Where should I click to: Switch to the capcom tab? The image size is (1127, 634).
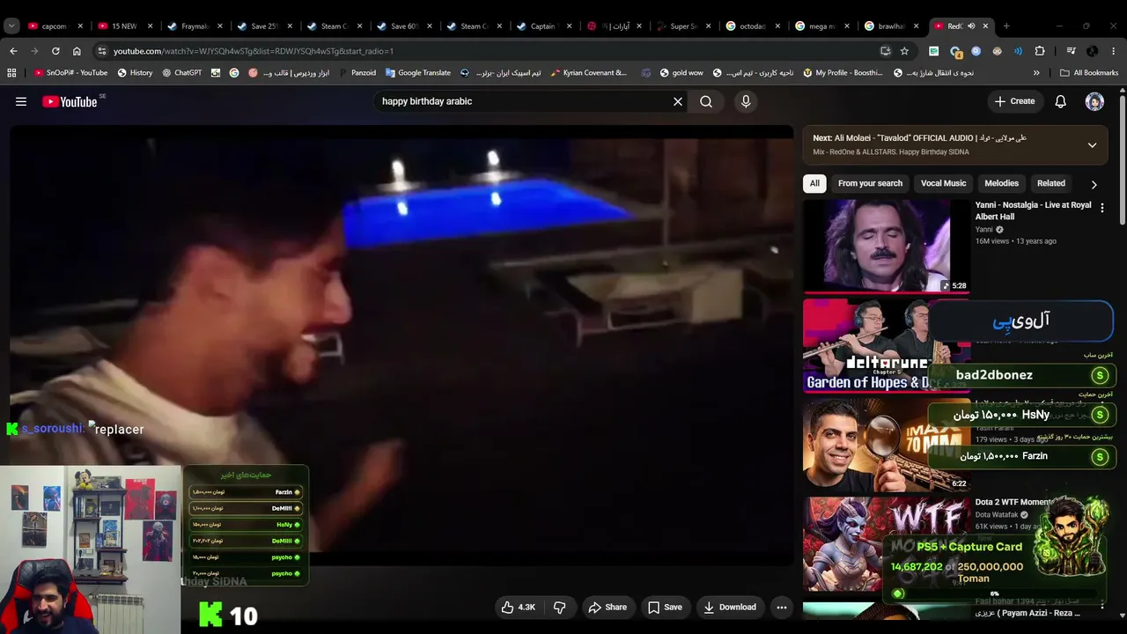click(x=55, y=26)
